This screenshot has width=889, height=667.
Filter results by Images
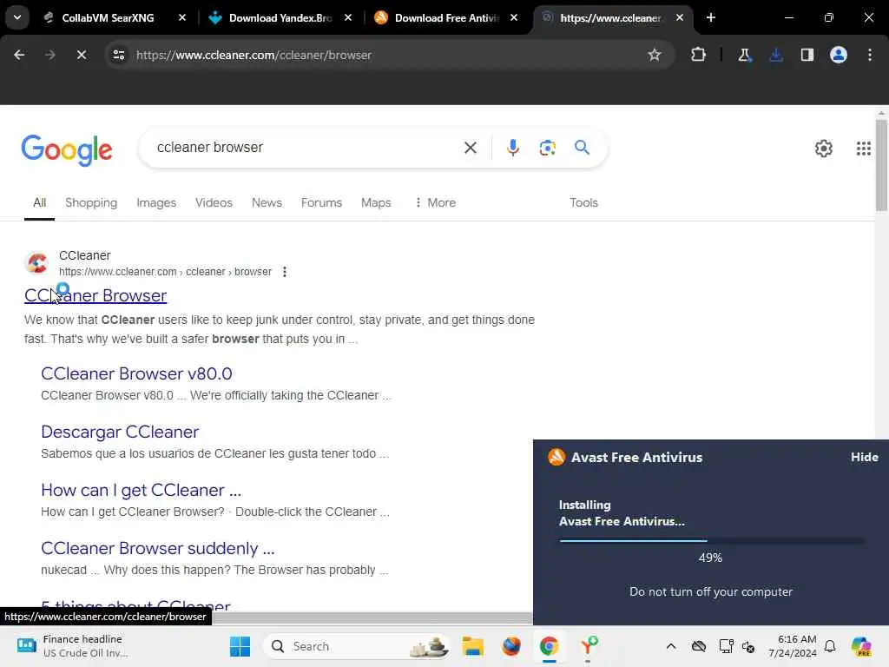[156, 202]
